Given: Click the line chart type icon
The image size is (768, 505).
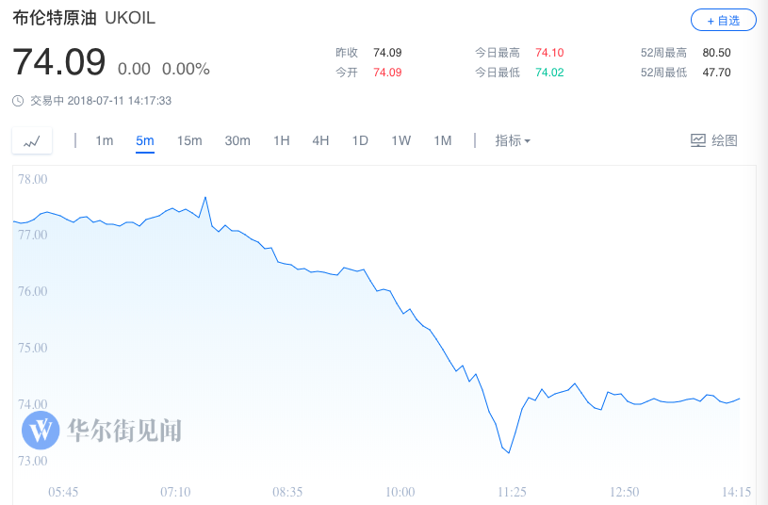Looking at the screenshot, I should (32, 141).
